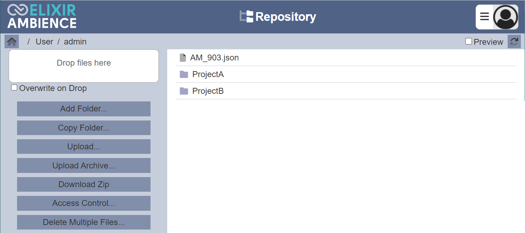Click the Add Folder... button
This screenshot has height=233, width=525.
pyautogui.click(x=84, y=109)
